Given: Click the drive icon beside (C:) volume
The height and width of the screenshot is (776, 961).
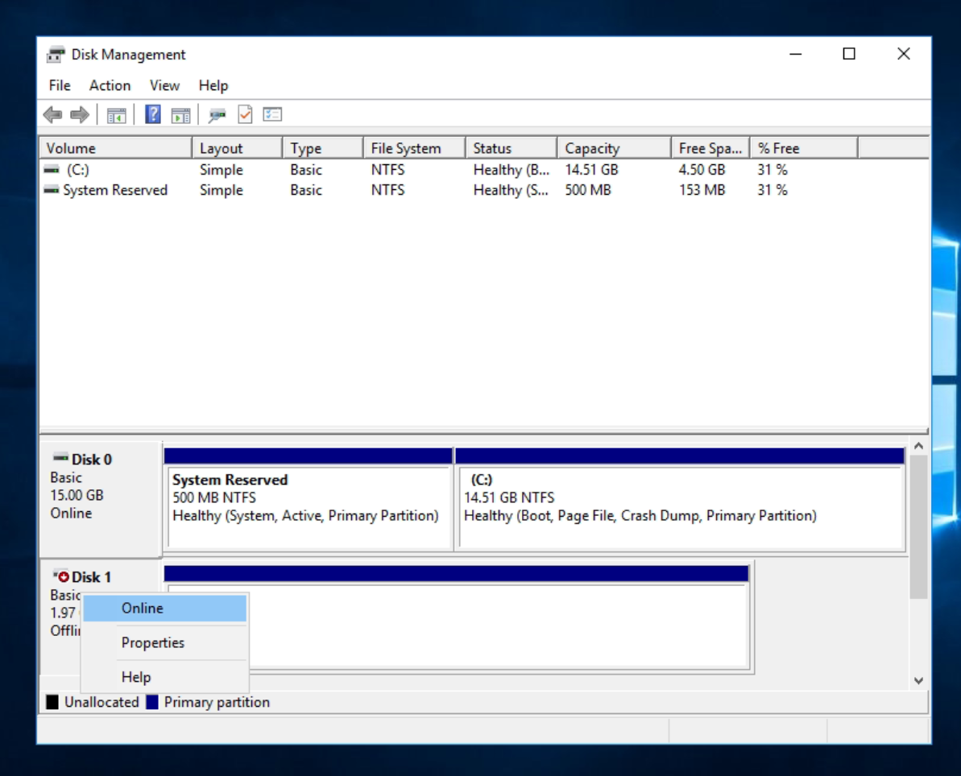Looking at the screenshot, I should point(52,170).
